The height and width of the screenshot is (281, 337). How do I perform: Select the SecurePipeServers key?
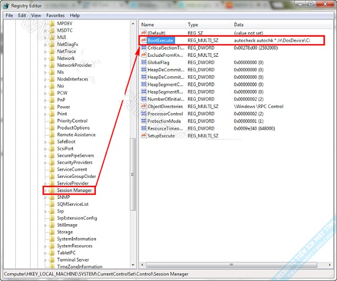pyautogui.click(x=75, y=156)
